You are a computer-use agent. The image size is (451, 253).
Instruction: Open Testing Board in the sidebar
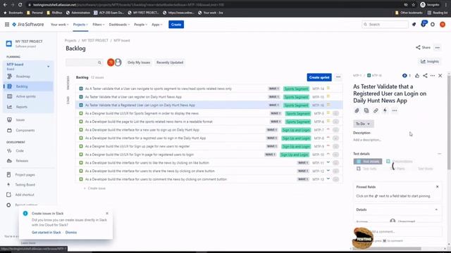click(25, 185)
